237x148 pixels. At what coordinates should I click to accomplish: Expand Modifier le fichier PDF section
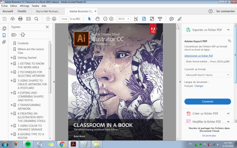(228, 122)
